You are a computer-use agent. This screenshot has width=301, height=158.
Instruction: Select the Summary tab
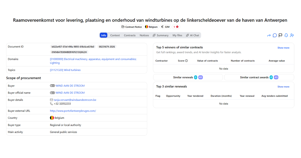(161, 35)
